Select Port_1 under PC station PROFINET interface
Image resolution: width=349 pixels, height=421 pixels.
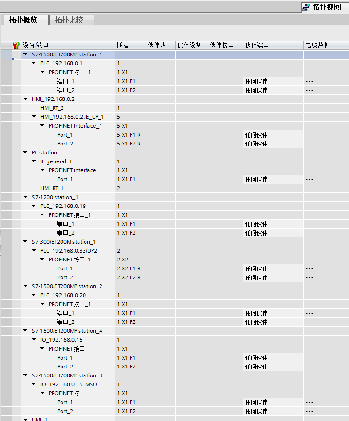click(x=65, y=179)
